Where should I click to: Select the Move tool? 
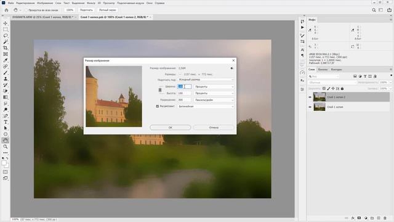(6, 23)
